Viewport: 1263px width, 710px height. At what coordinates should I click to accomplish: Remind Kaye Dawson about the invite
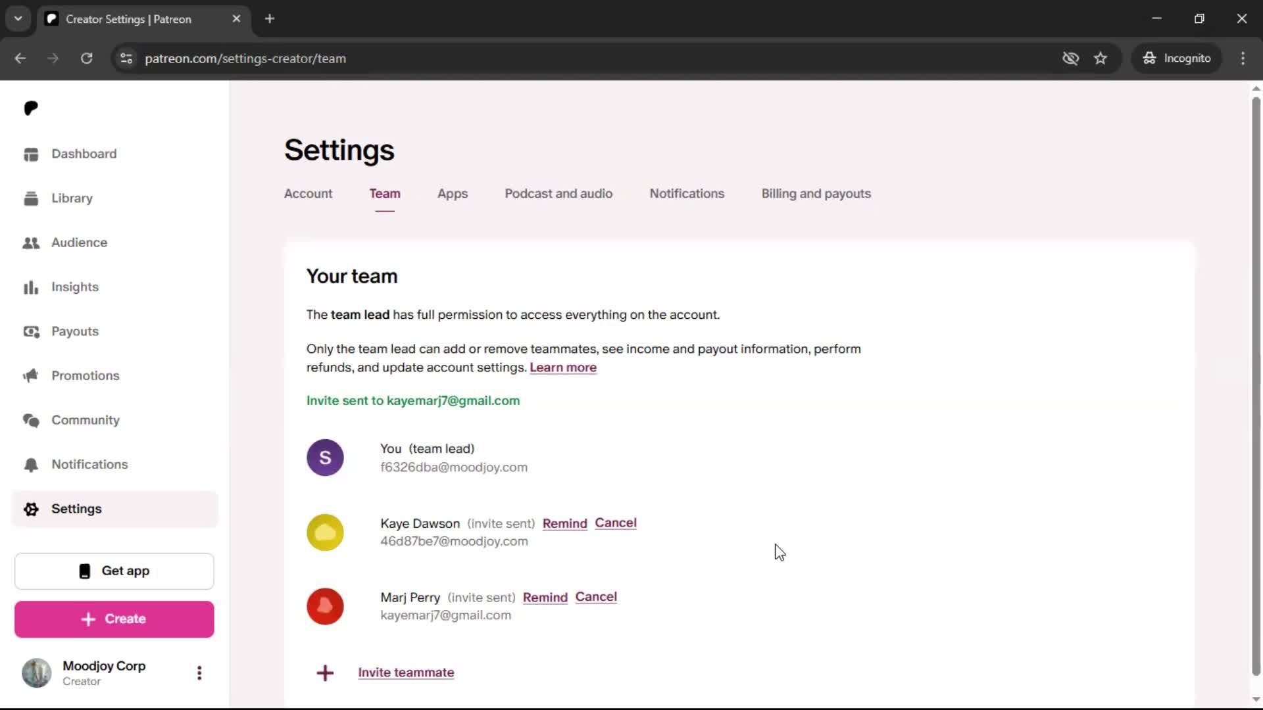pyautogui.click(x=564, y=524)
